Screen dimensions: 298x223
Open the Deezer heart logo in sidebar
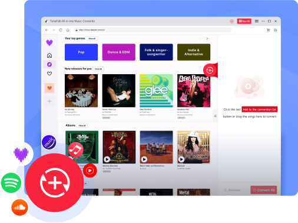click(49, 42)
